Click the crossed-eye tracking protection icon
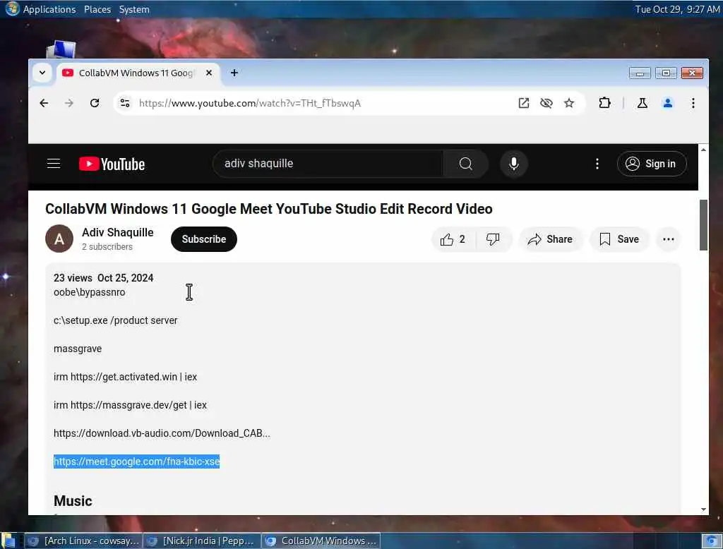 point(546,103)
